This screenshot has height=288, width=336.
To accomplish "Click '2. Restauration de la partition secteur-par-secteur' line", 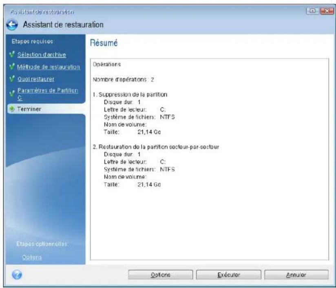I will tap(156, 147).
